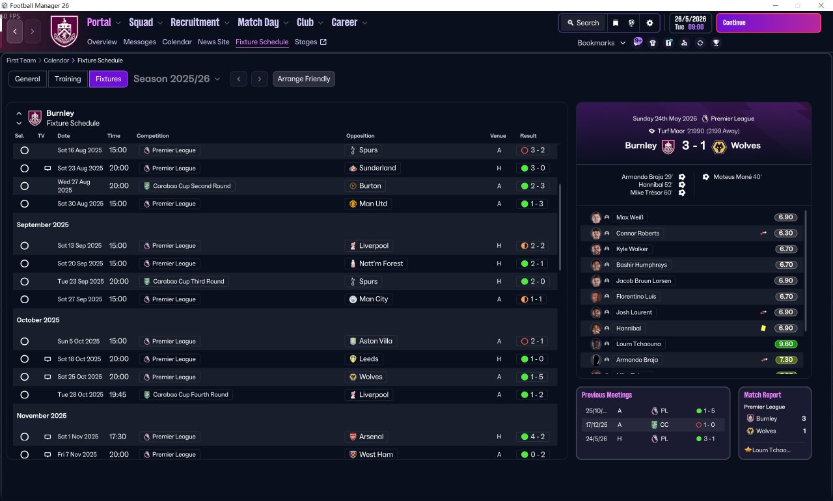Click the Burnley club crest in header
Screen dimensions: 833x501
point(64,31)
